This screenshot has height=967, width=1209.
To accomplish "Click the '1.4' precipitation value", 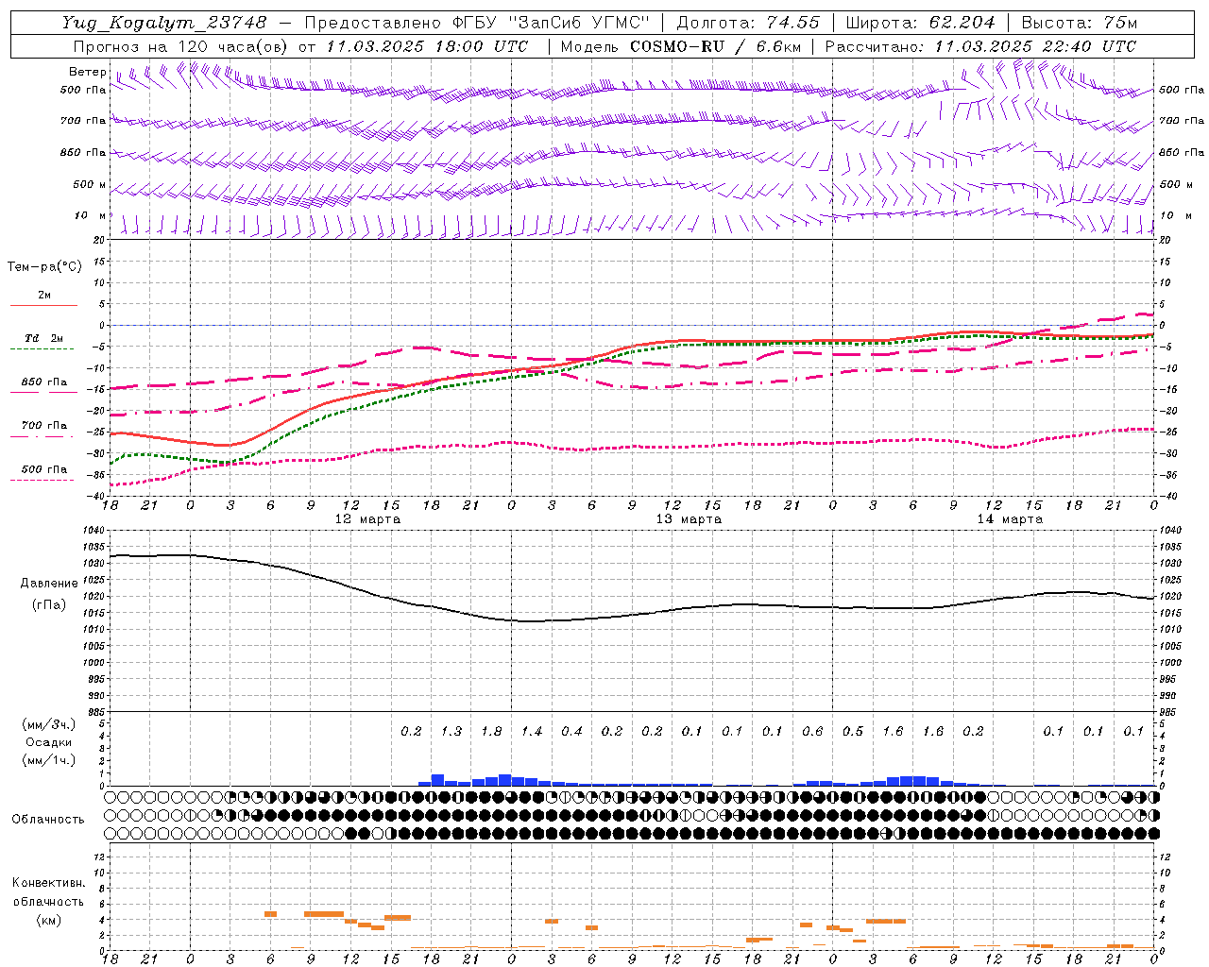I will (x=532, y=732).
